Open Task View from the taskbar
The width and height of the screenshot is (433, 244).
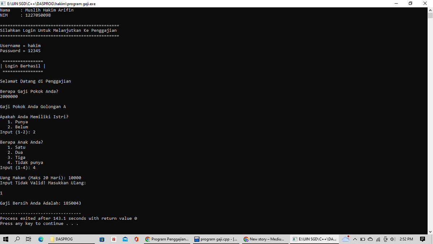(x=28, y=239)
